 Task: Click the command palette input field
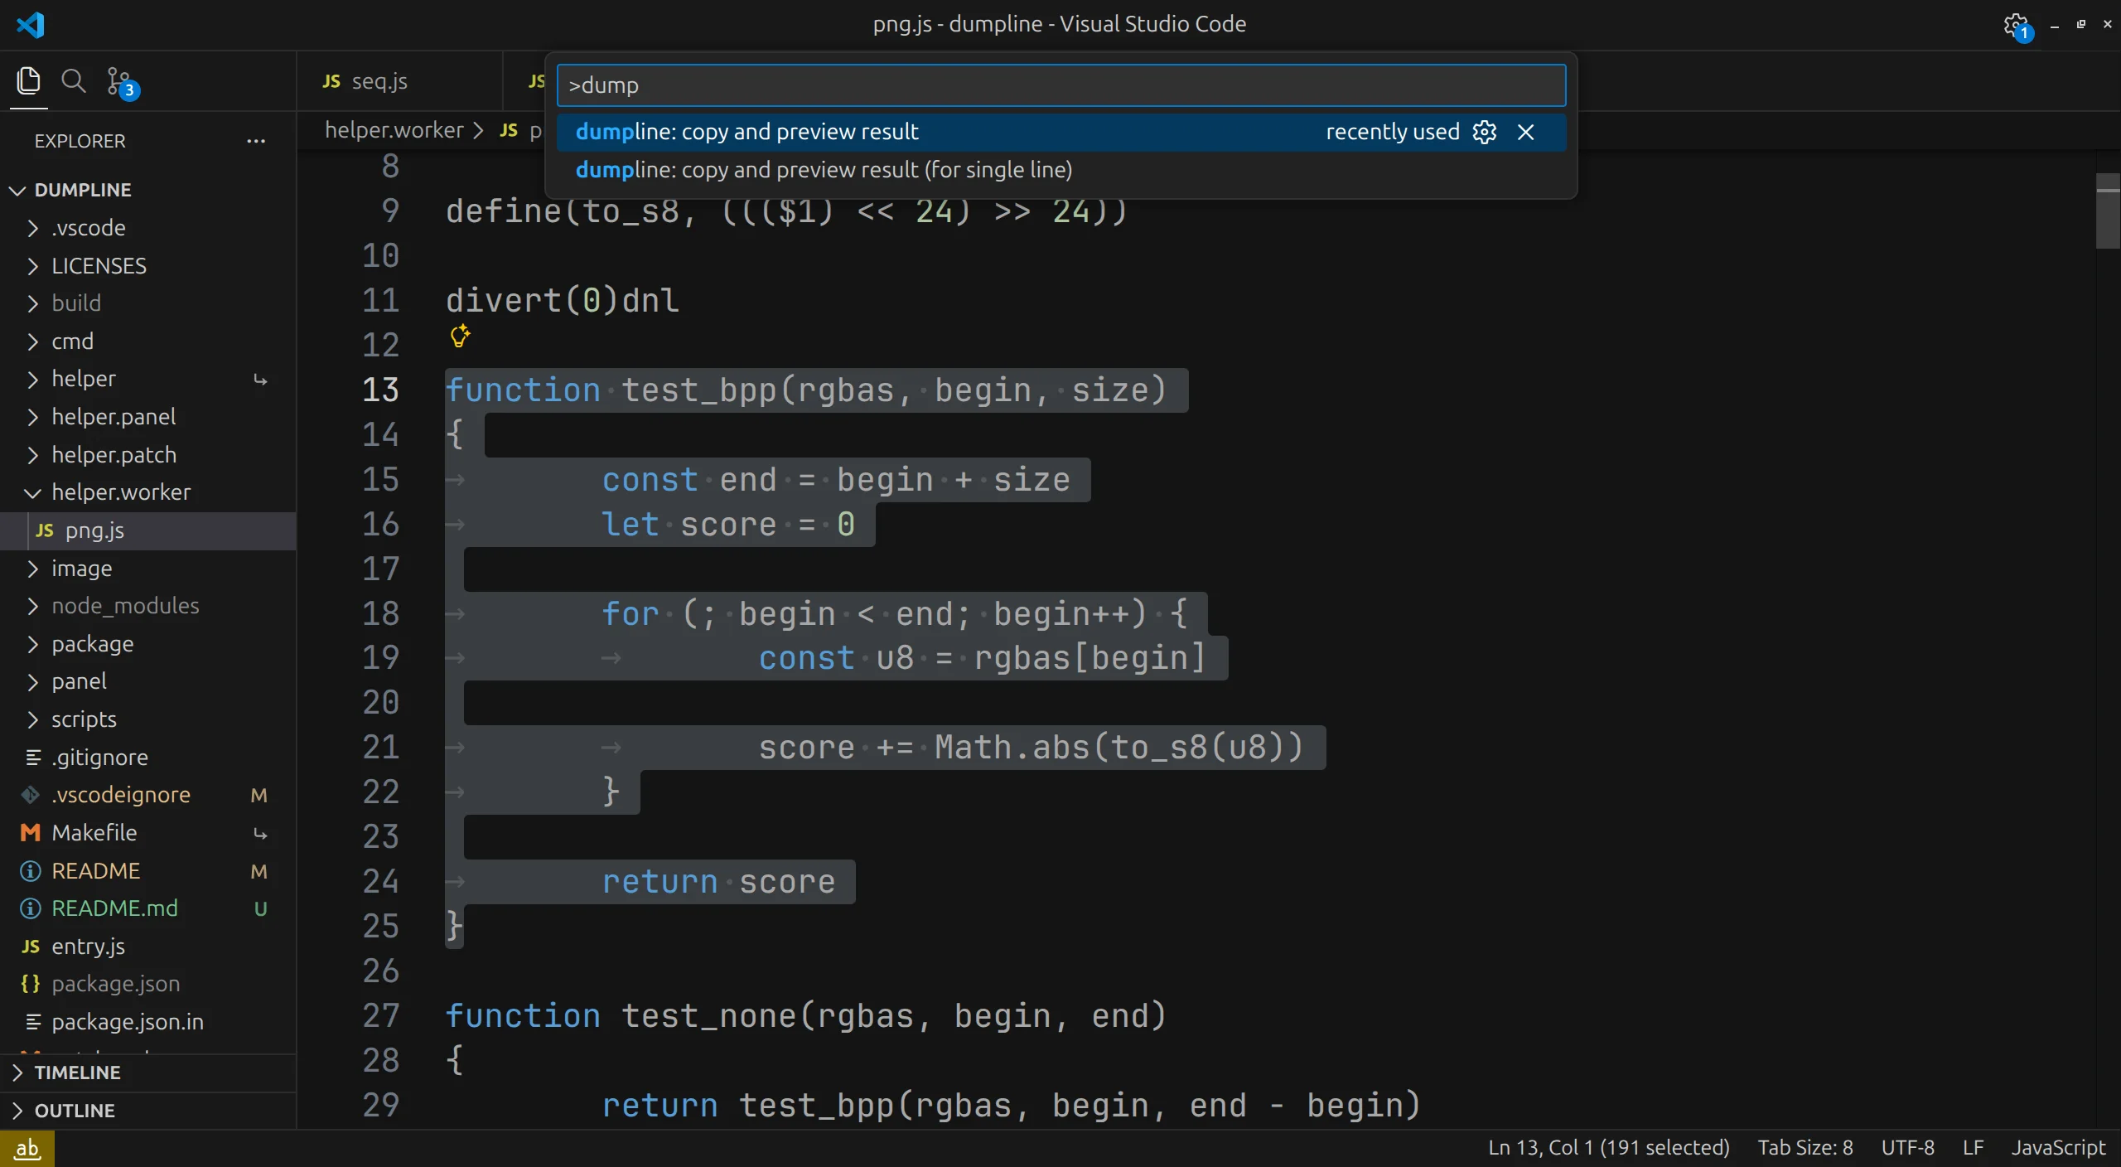[1060, 85]
